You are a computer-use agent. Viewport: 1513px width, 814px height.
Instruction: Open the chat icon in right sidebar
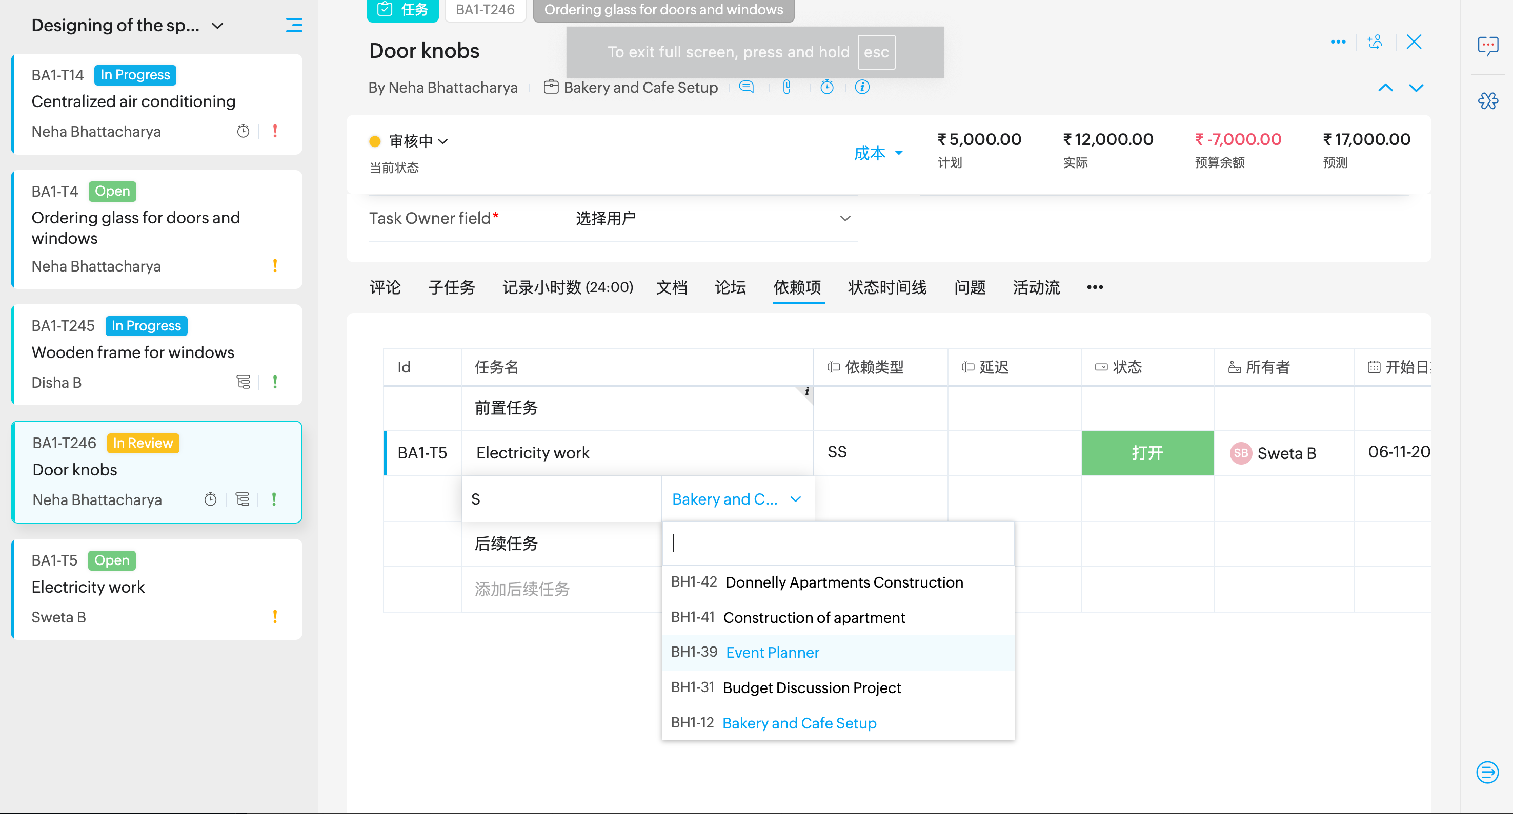point(1487,45)
